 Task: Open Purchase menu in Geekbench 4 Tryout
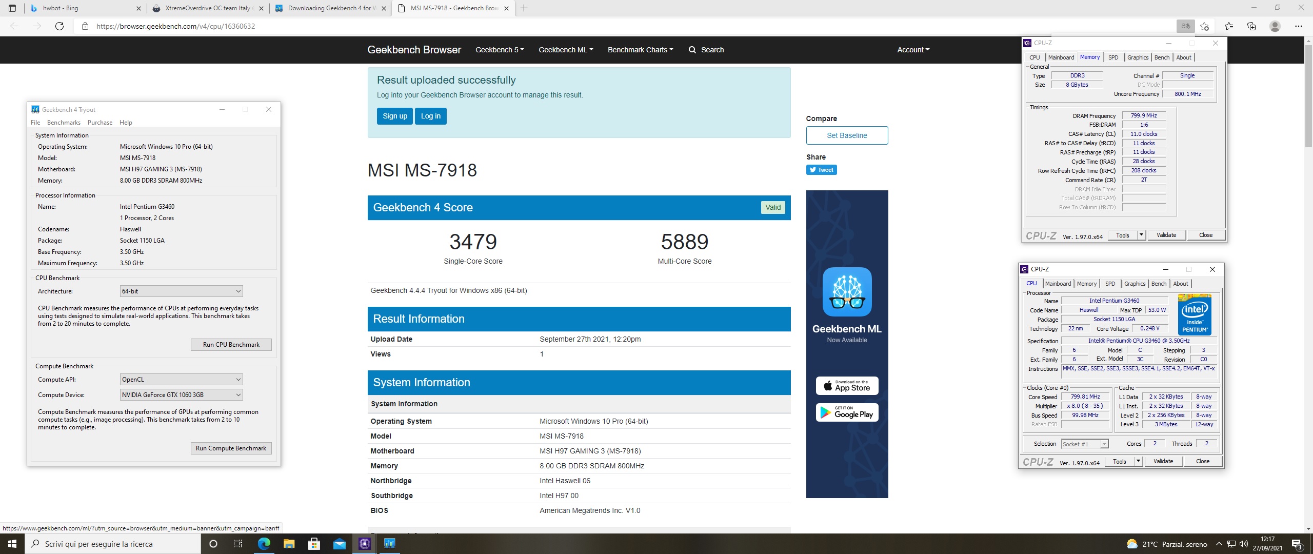[100, 123]
